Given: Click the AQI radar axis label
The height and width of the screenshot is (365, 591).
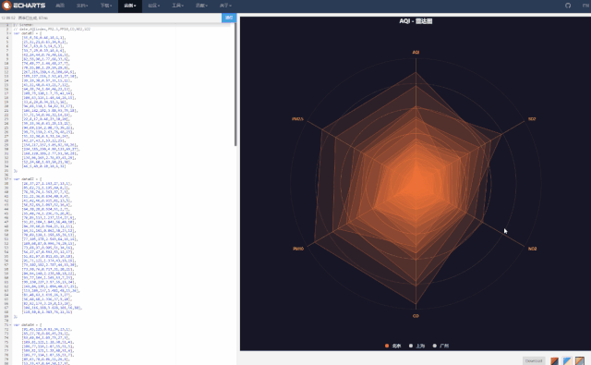Looking at the screenshot, I should point(416,53).
